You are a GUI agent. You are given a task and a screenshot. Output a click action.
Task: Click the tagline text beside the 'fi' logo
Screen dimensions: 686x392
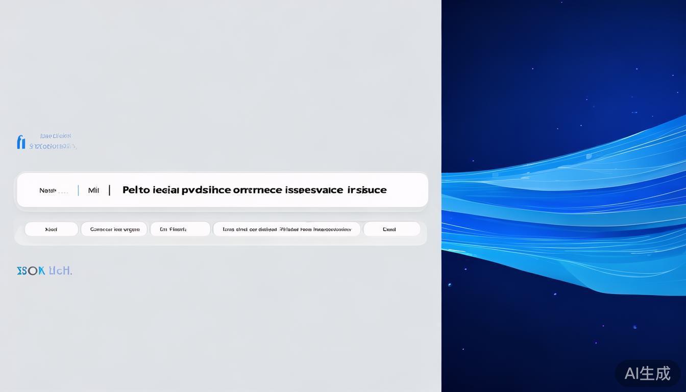tap(55, 140)
